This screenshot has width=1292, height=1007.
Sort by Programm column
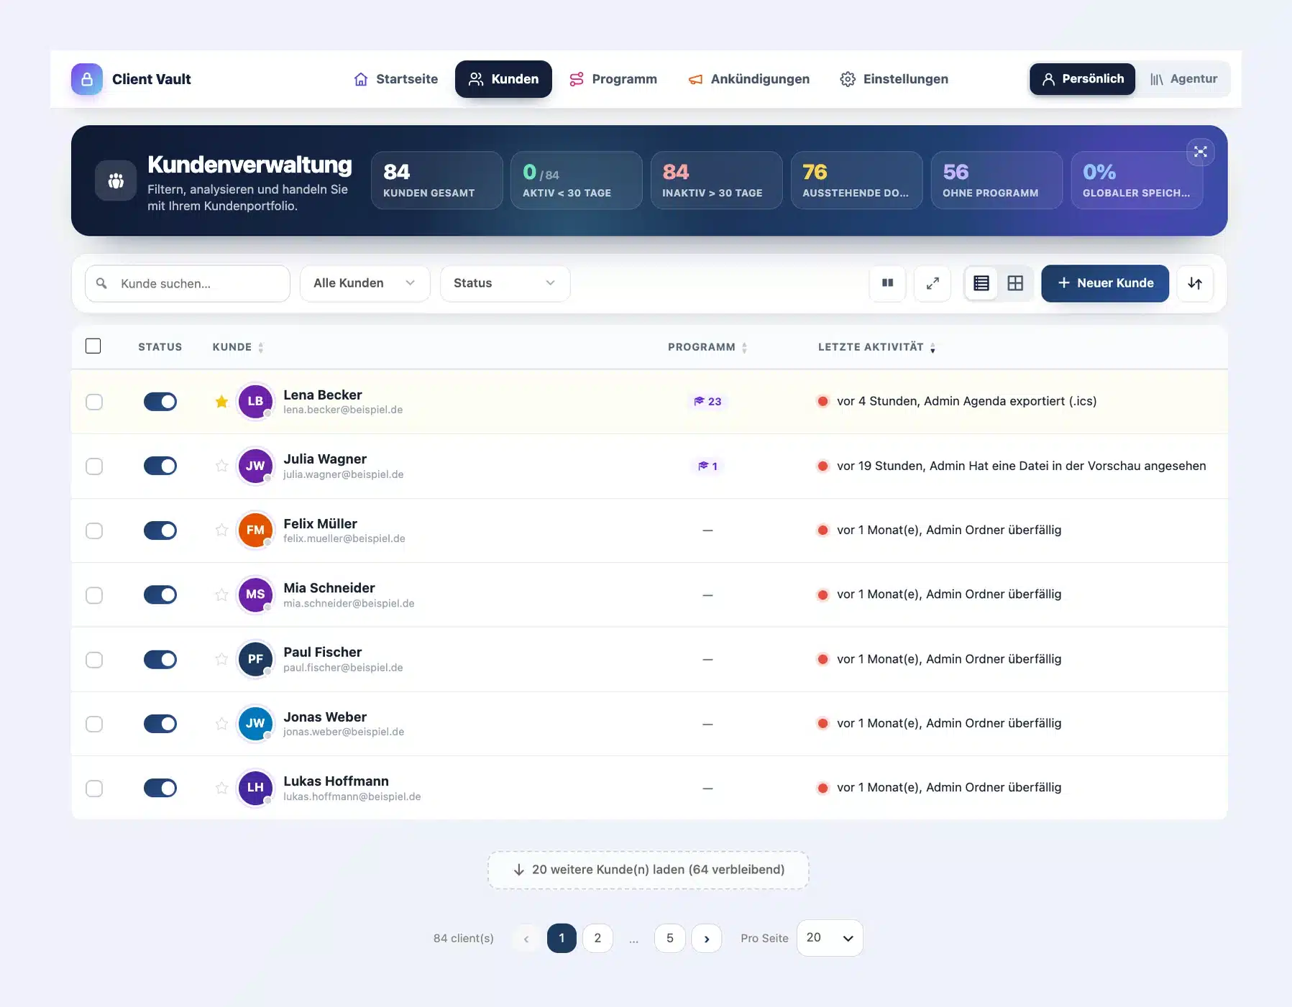pyautogui.click(x=707, y=347)
